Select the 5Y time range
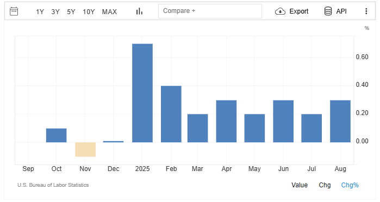Viewport: 380px width, 202px height. 71,11
